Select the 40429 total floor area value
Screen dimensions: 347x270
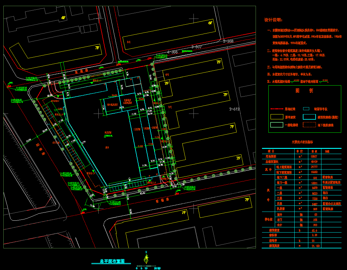(x=314, y=162)
